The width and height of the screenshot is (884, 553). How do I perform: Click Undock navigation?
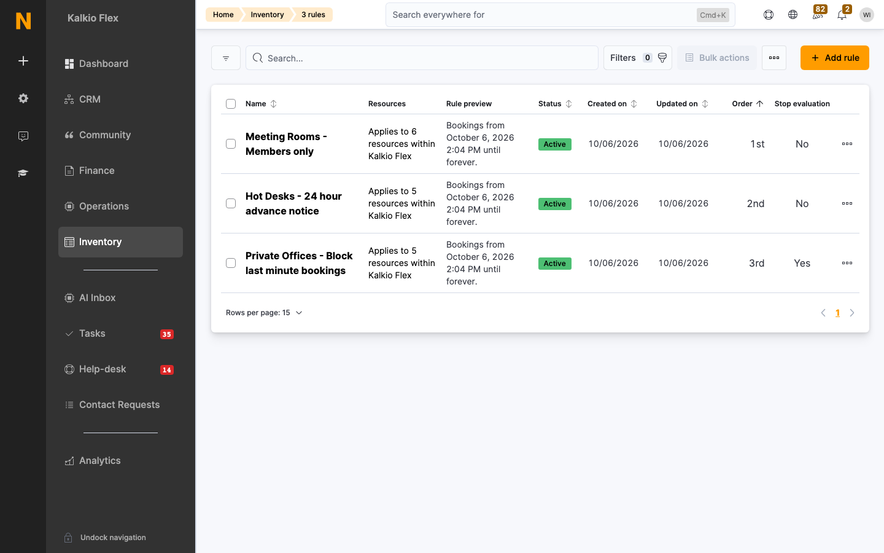(105, 538)
